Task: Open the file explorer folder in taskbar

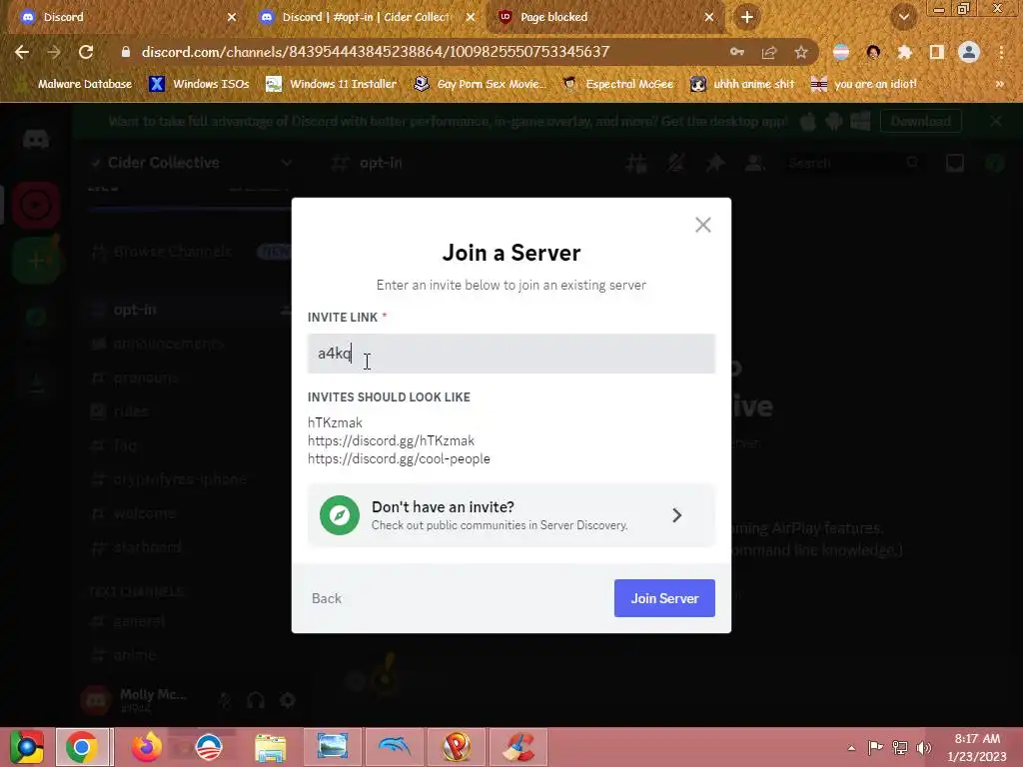Action: point(270,747)
